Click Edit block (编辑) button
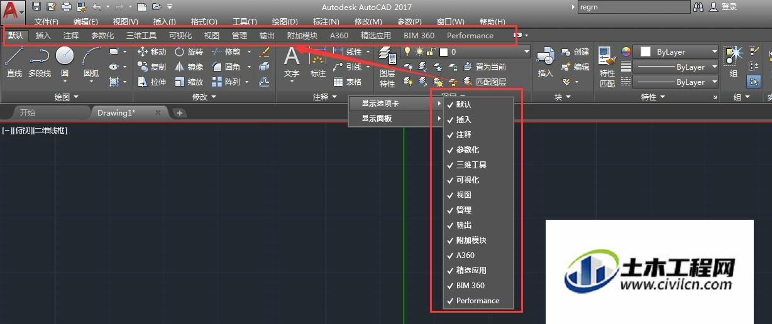Screen dimensions: 772x324 (575, 67)
